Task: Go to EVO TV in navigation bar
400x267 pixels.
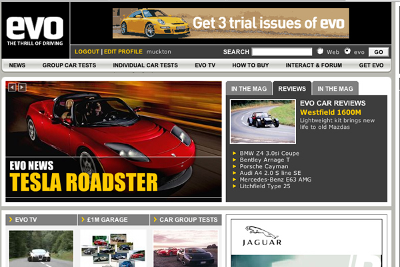Action: [205, 65]
